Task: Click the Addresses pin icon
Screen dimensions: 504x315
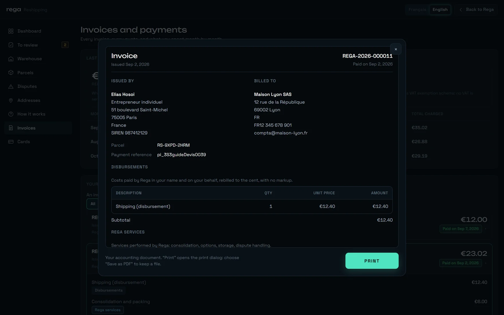Action: coord(11,101)
